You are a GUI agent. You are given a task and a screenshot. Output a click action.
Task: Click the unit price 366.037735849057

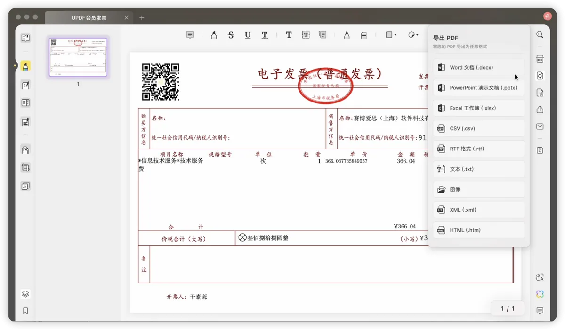(x=346, y=161)
